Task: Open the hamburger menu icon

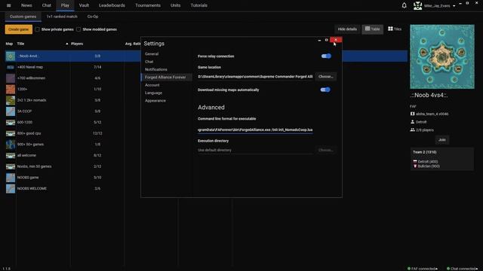Action: (x=8, y=5)
